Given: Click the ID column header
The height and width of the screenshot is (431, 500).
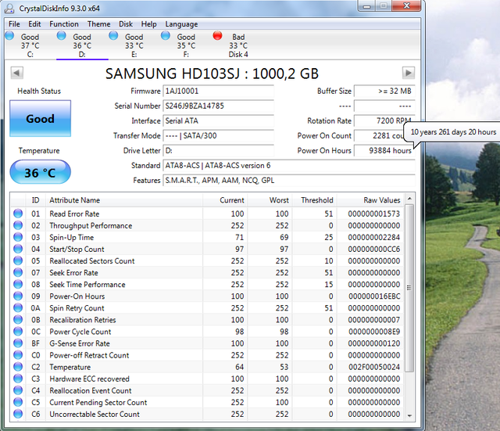Looking at the screenshot, I should (x=35, y=200).
